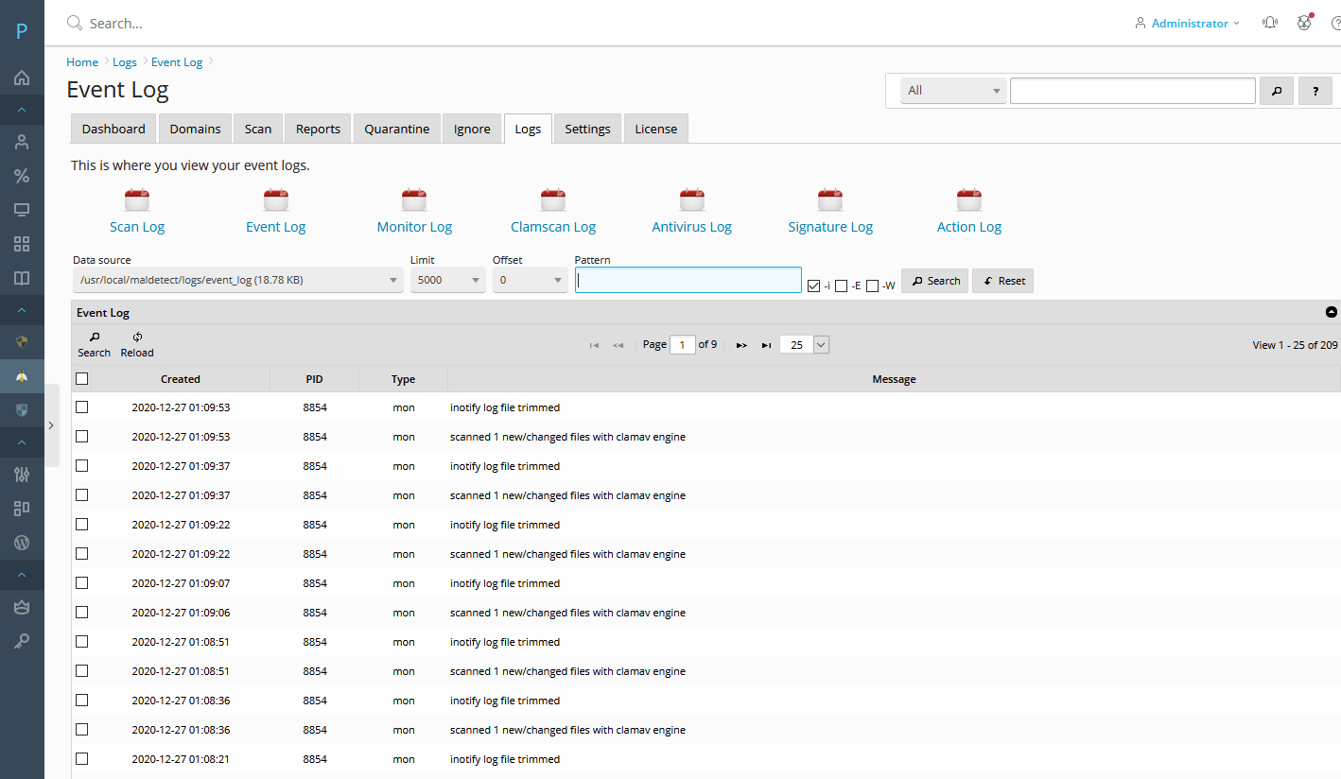This screenshot has width=1341, height=779.
Task: Open the WordPress sidebar icon
Action: tap(22, 543)
